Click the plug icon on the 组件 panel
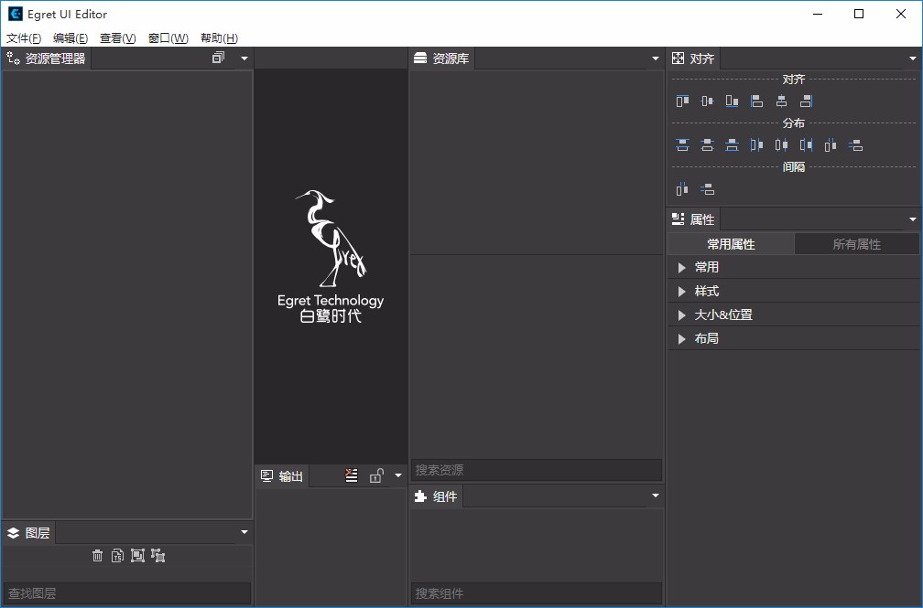 point(418,496)
